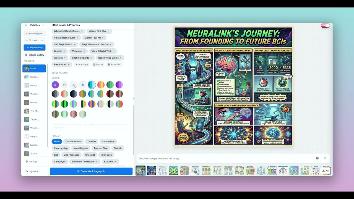This screenshot has height=199, width=354.
Task: Download All images
Action: (326, 171)
